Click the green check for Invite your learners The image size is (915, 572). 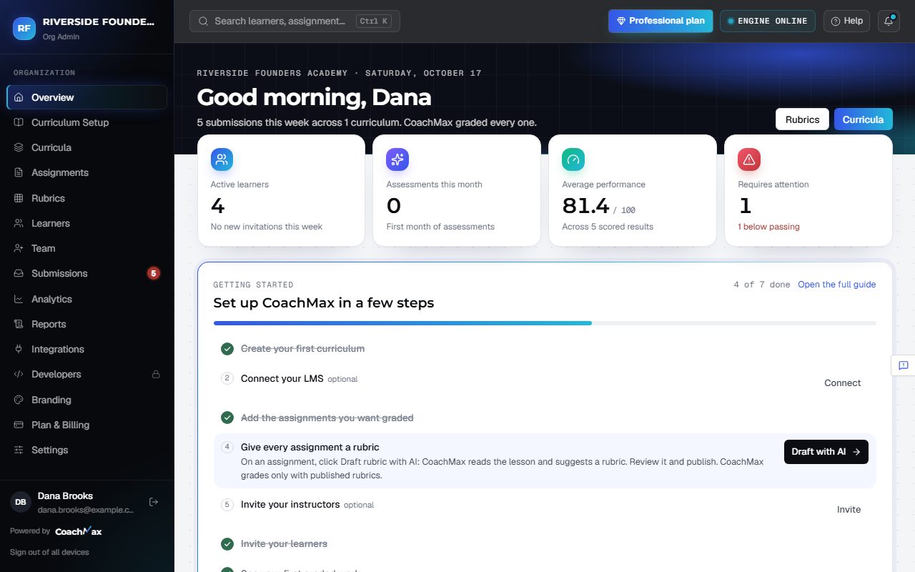(x=227, y=544)
